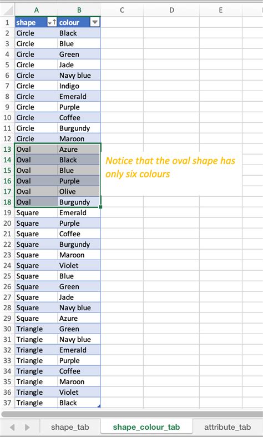Select column B header
Screen dimensions: 263x437
(x=79, y=11)
